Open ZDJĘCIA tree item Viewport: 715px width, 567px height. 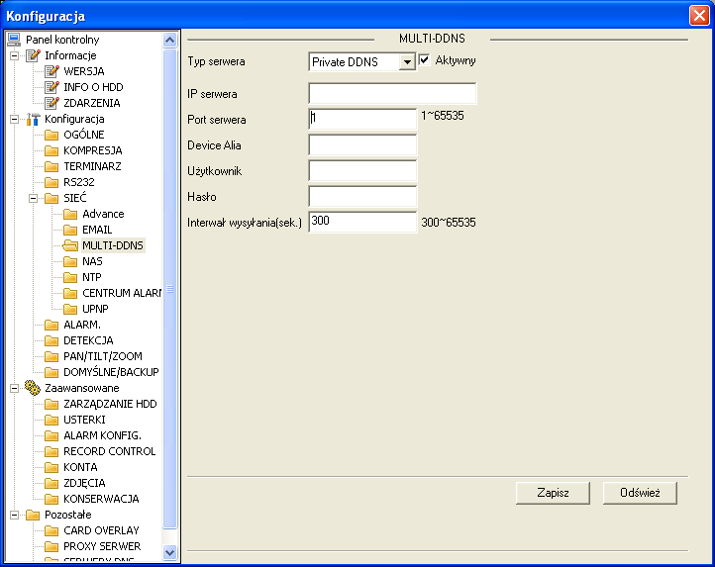pos(84,483)
